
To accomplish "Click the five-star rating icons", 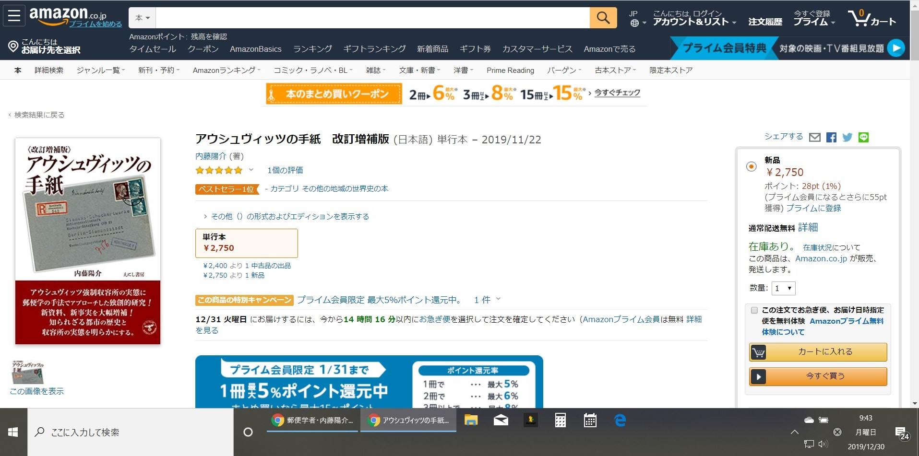I will pos(219,170).
